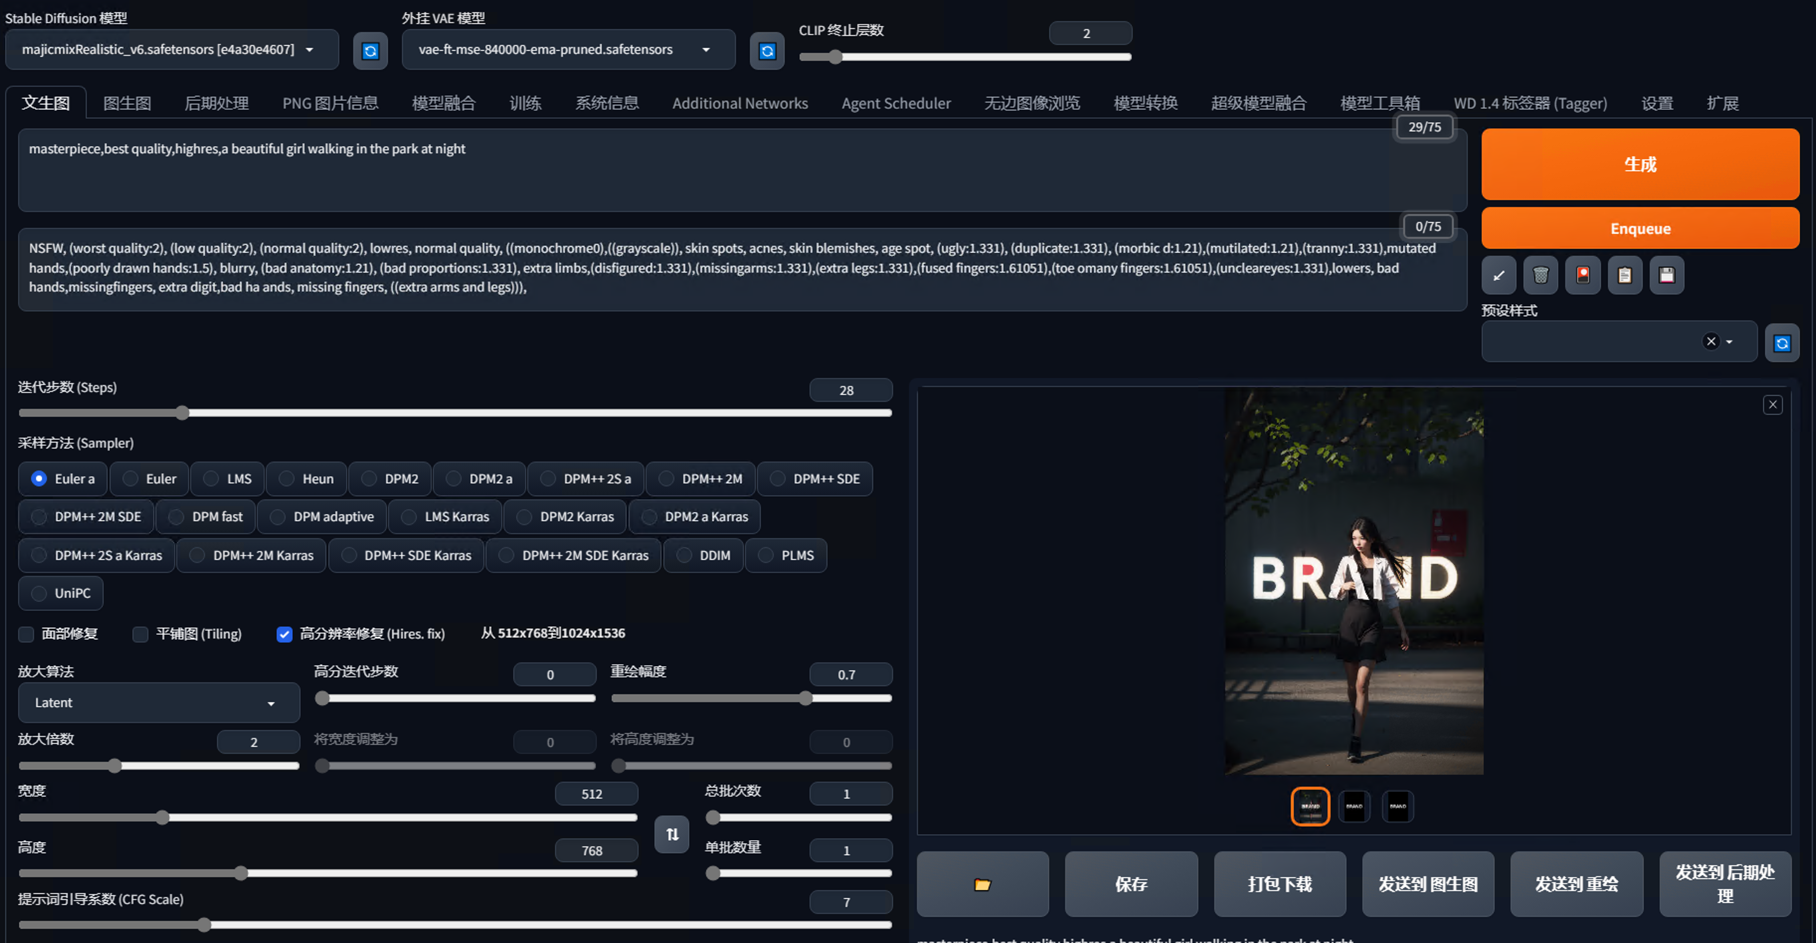Choose the DDIM sampler
The width and height of the screenshot is (1816, 943).
[x=704, y=555]
